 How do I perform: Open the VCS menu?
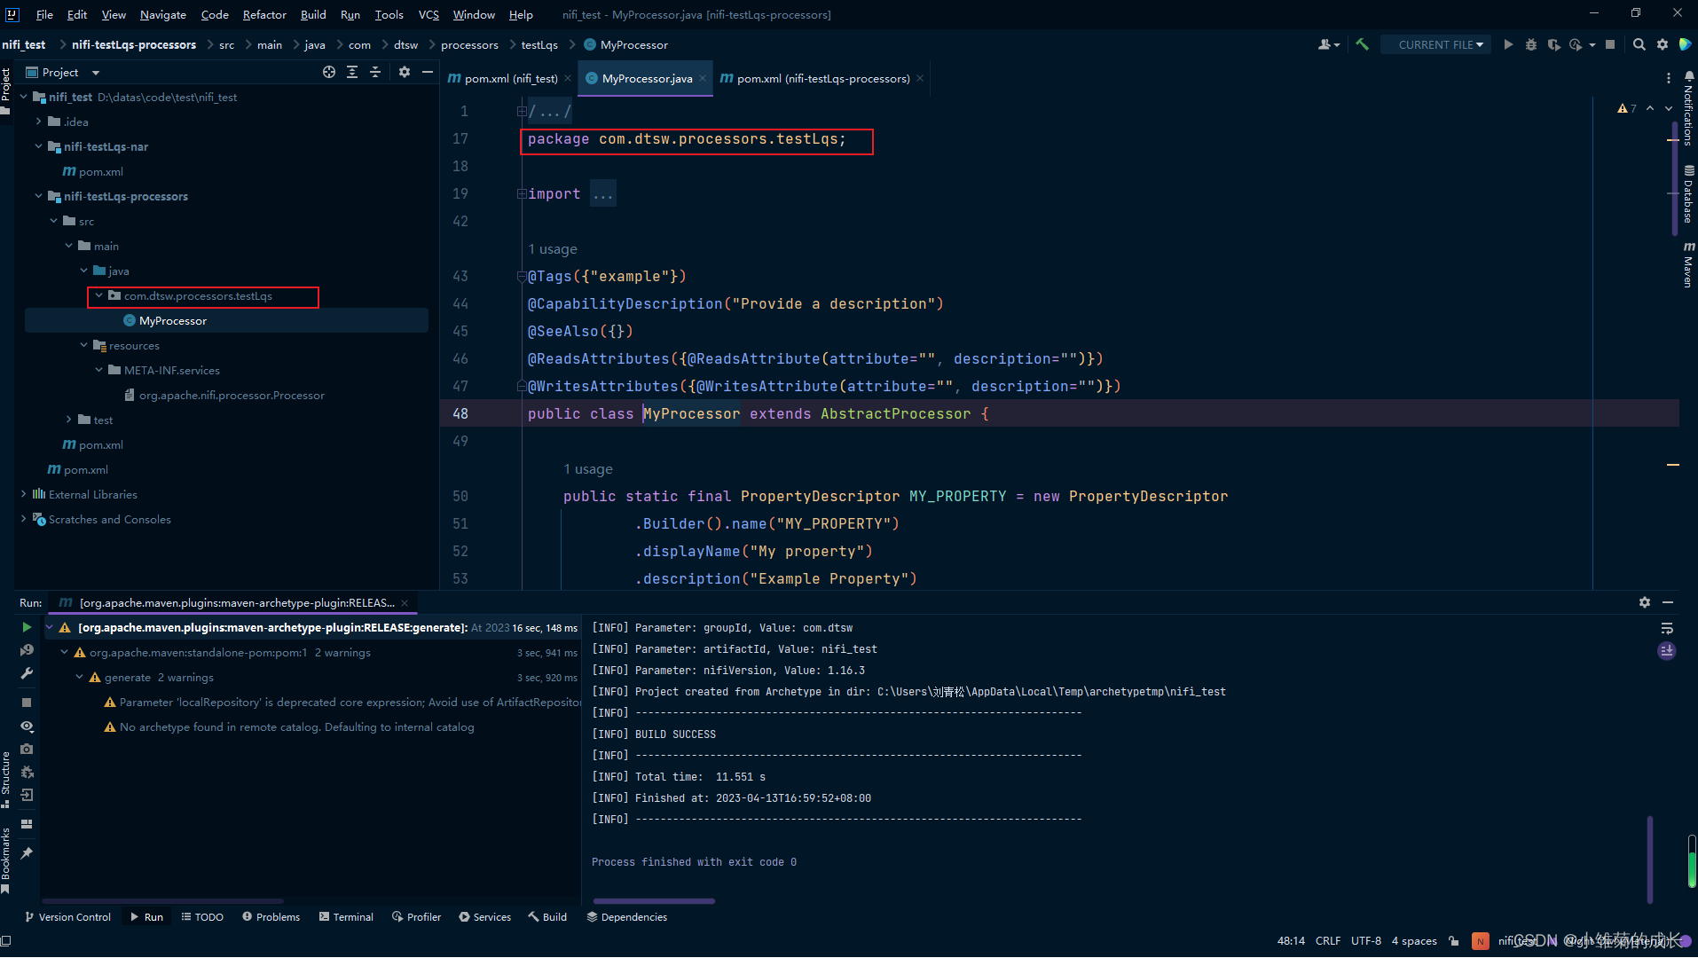(428, 14)
